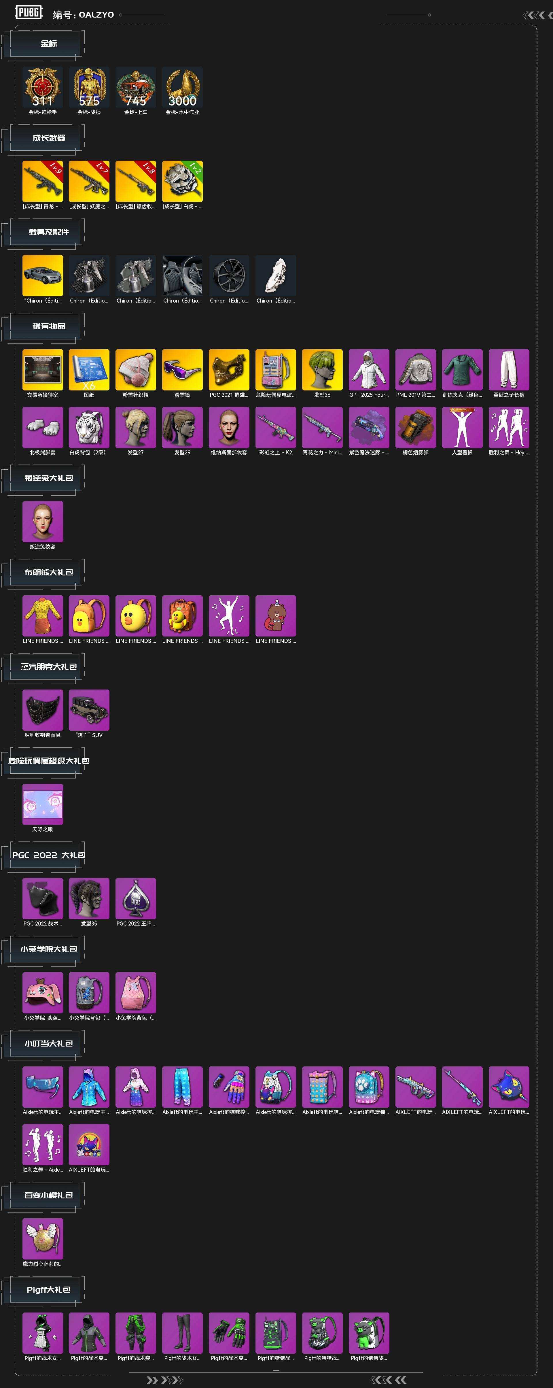Viewport: 553px width, 1388px height.
Task: Click the yellow Chiron car thumbnail
Action: coord(43,275)
